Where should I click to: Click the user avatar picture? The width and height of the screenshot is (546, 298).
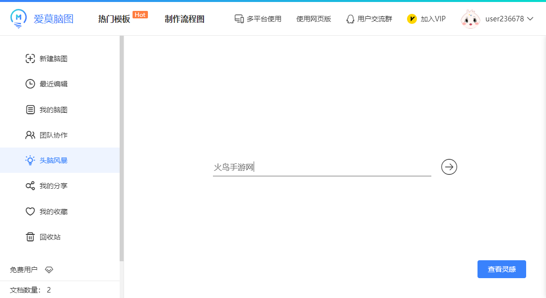click(471, 19)
